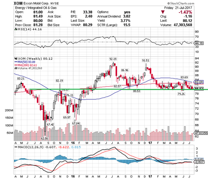Click the 62.56 bottom price annotation
The image size is (208, 179).
(x=45, y=138)
